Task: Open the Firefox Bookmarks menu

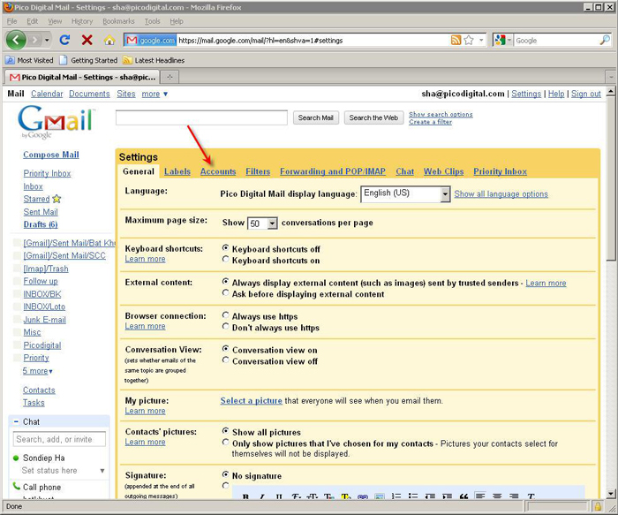Action: pyautogui.click(x=118, y=21)
